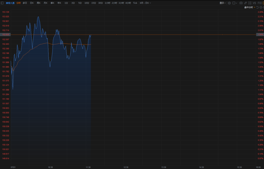264x169 pixels.
Task: Select the 1分 one-minute interval
Action: 66,3
